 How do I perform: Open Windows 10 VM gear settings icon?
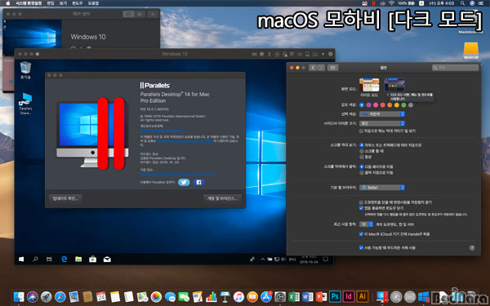330,54
